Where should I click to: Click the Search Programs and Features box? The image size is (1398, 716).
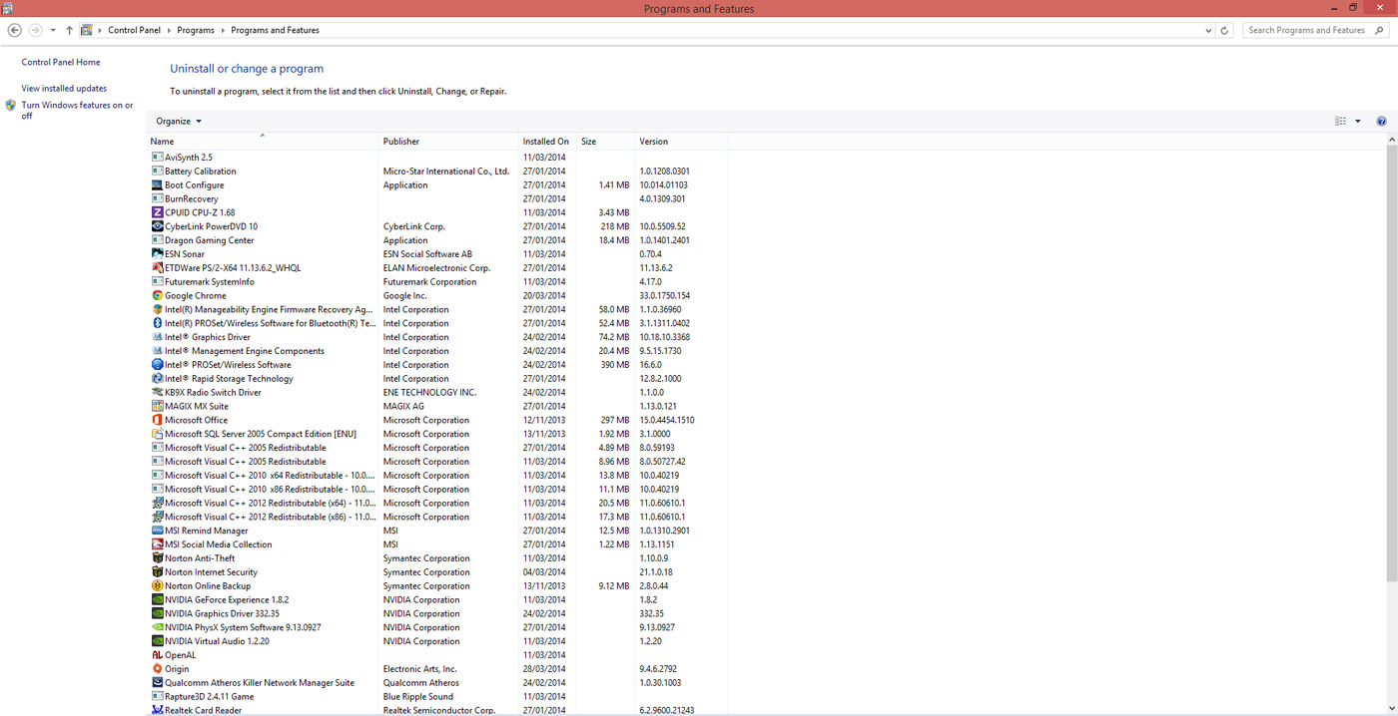coord(1315,30)
